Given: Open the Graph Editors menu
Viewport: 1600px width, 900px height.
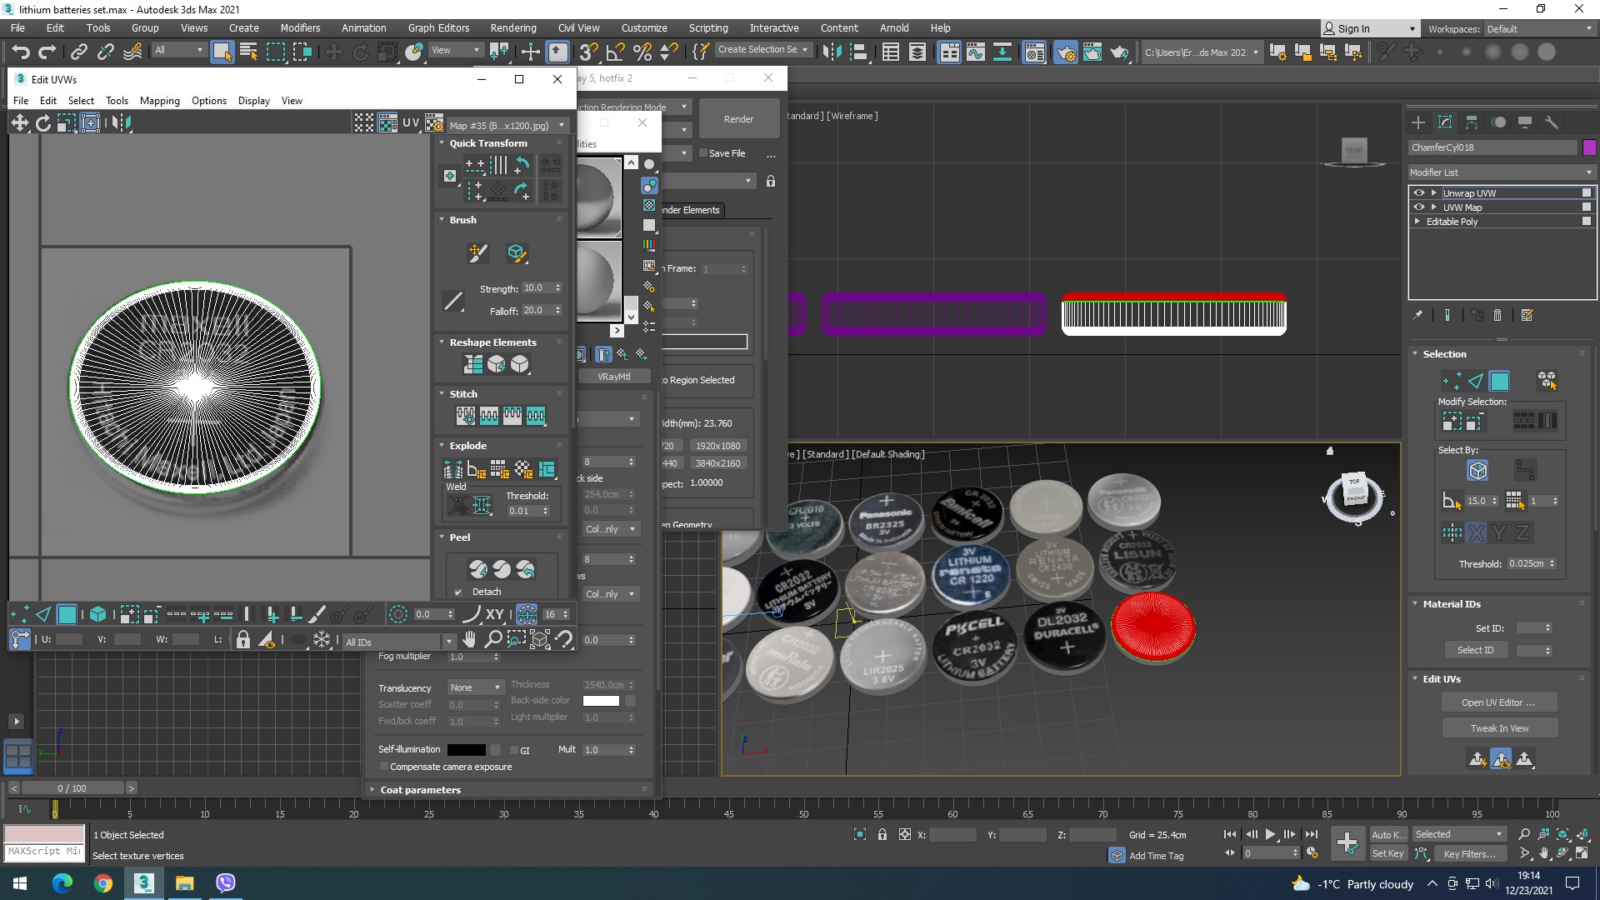Looking at the screenshot, I should (x=438, y=27).
